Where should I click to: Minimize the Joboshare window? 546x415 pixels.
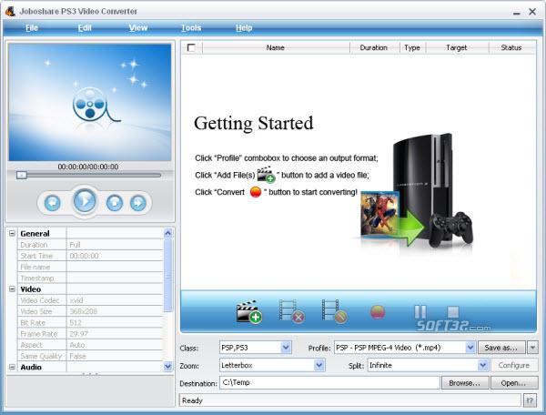(516, 12)
